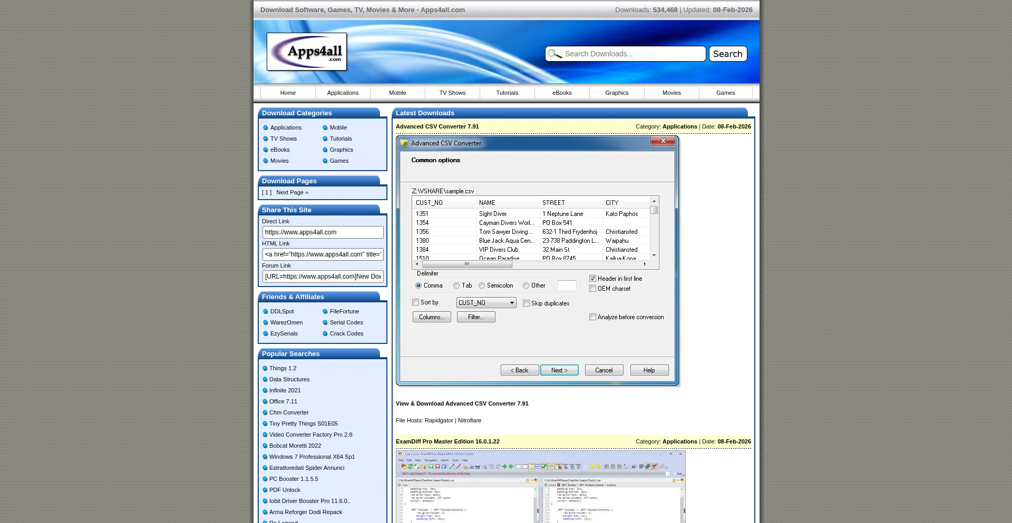Click Applications category beside Advanced CSV Converter

[x=679, y=126]
